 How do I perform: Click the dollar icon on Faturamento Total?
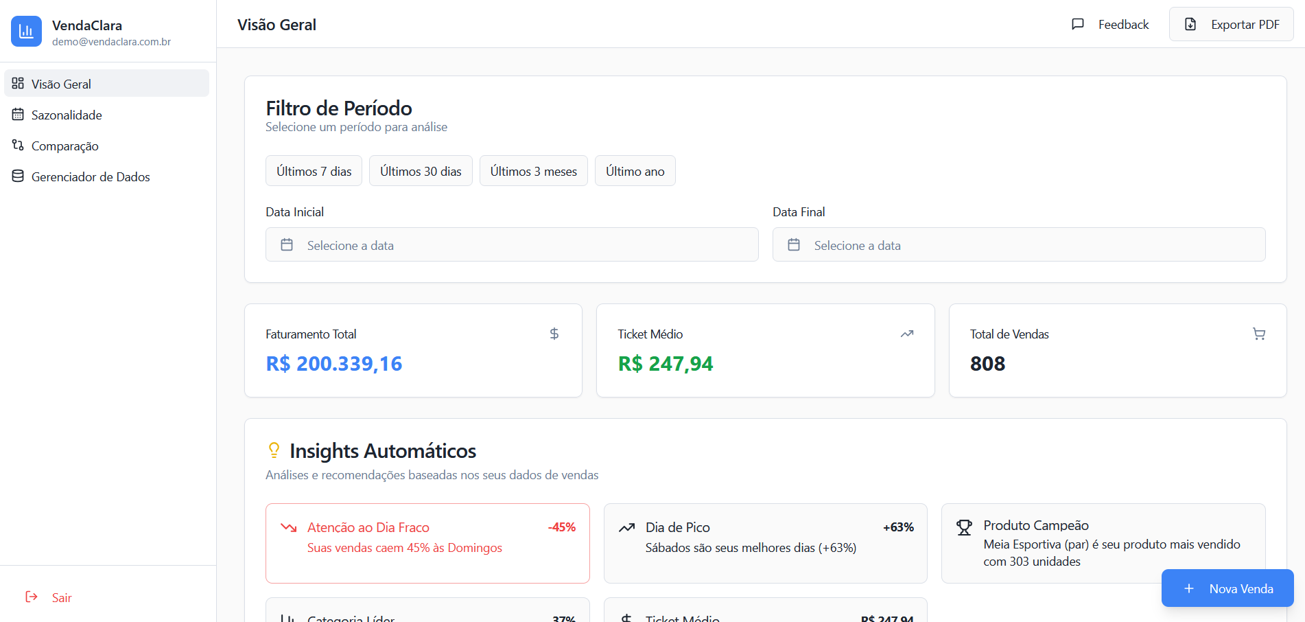[x=554, y=334]
